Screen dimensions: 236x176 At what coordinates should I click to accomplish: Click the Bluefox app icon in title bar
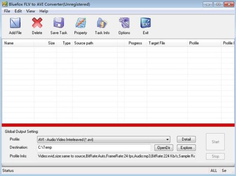click(x=4, y=4)
